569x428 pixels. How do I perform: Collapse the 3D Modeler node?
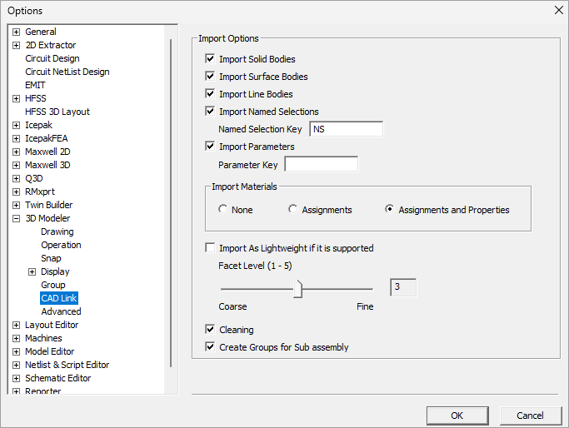tap(16, 218)
